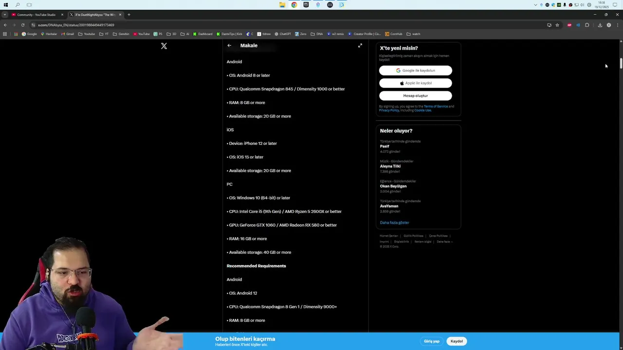This screenshot has height=350, width=623.
Task: Click the X logo on the left
Action: point(164,46)
